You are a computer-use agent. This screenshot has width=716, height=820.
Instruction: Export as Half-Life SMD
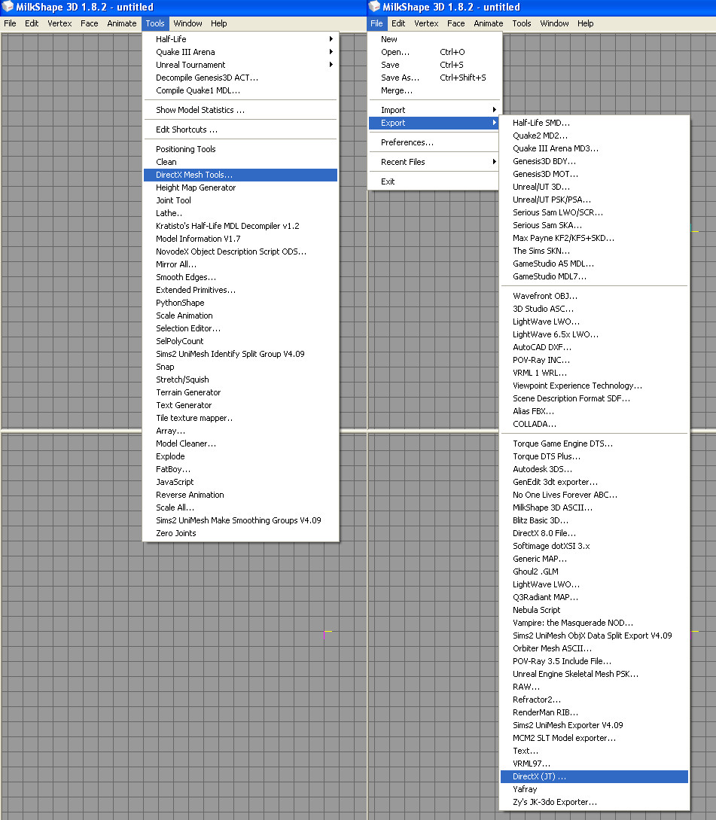593,123
